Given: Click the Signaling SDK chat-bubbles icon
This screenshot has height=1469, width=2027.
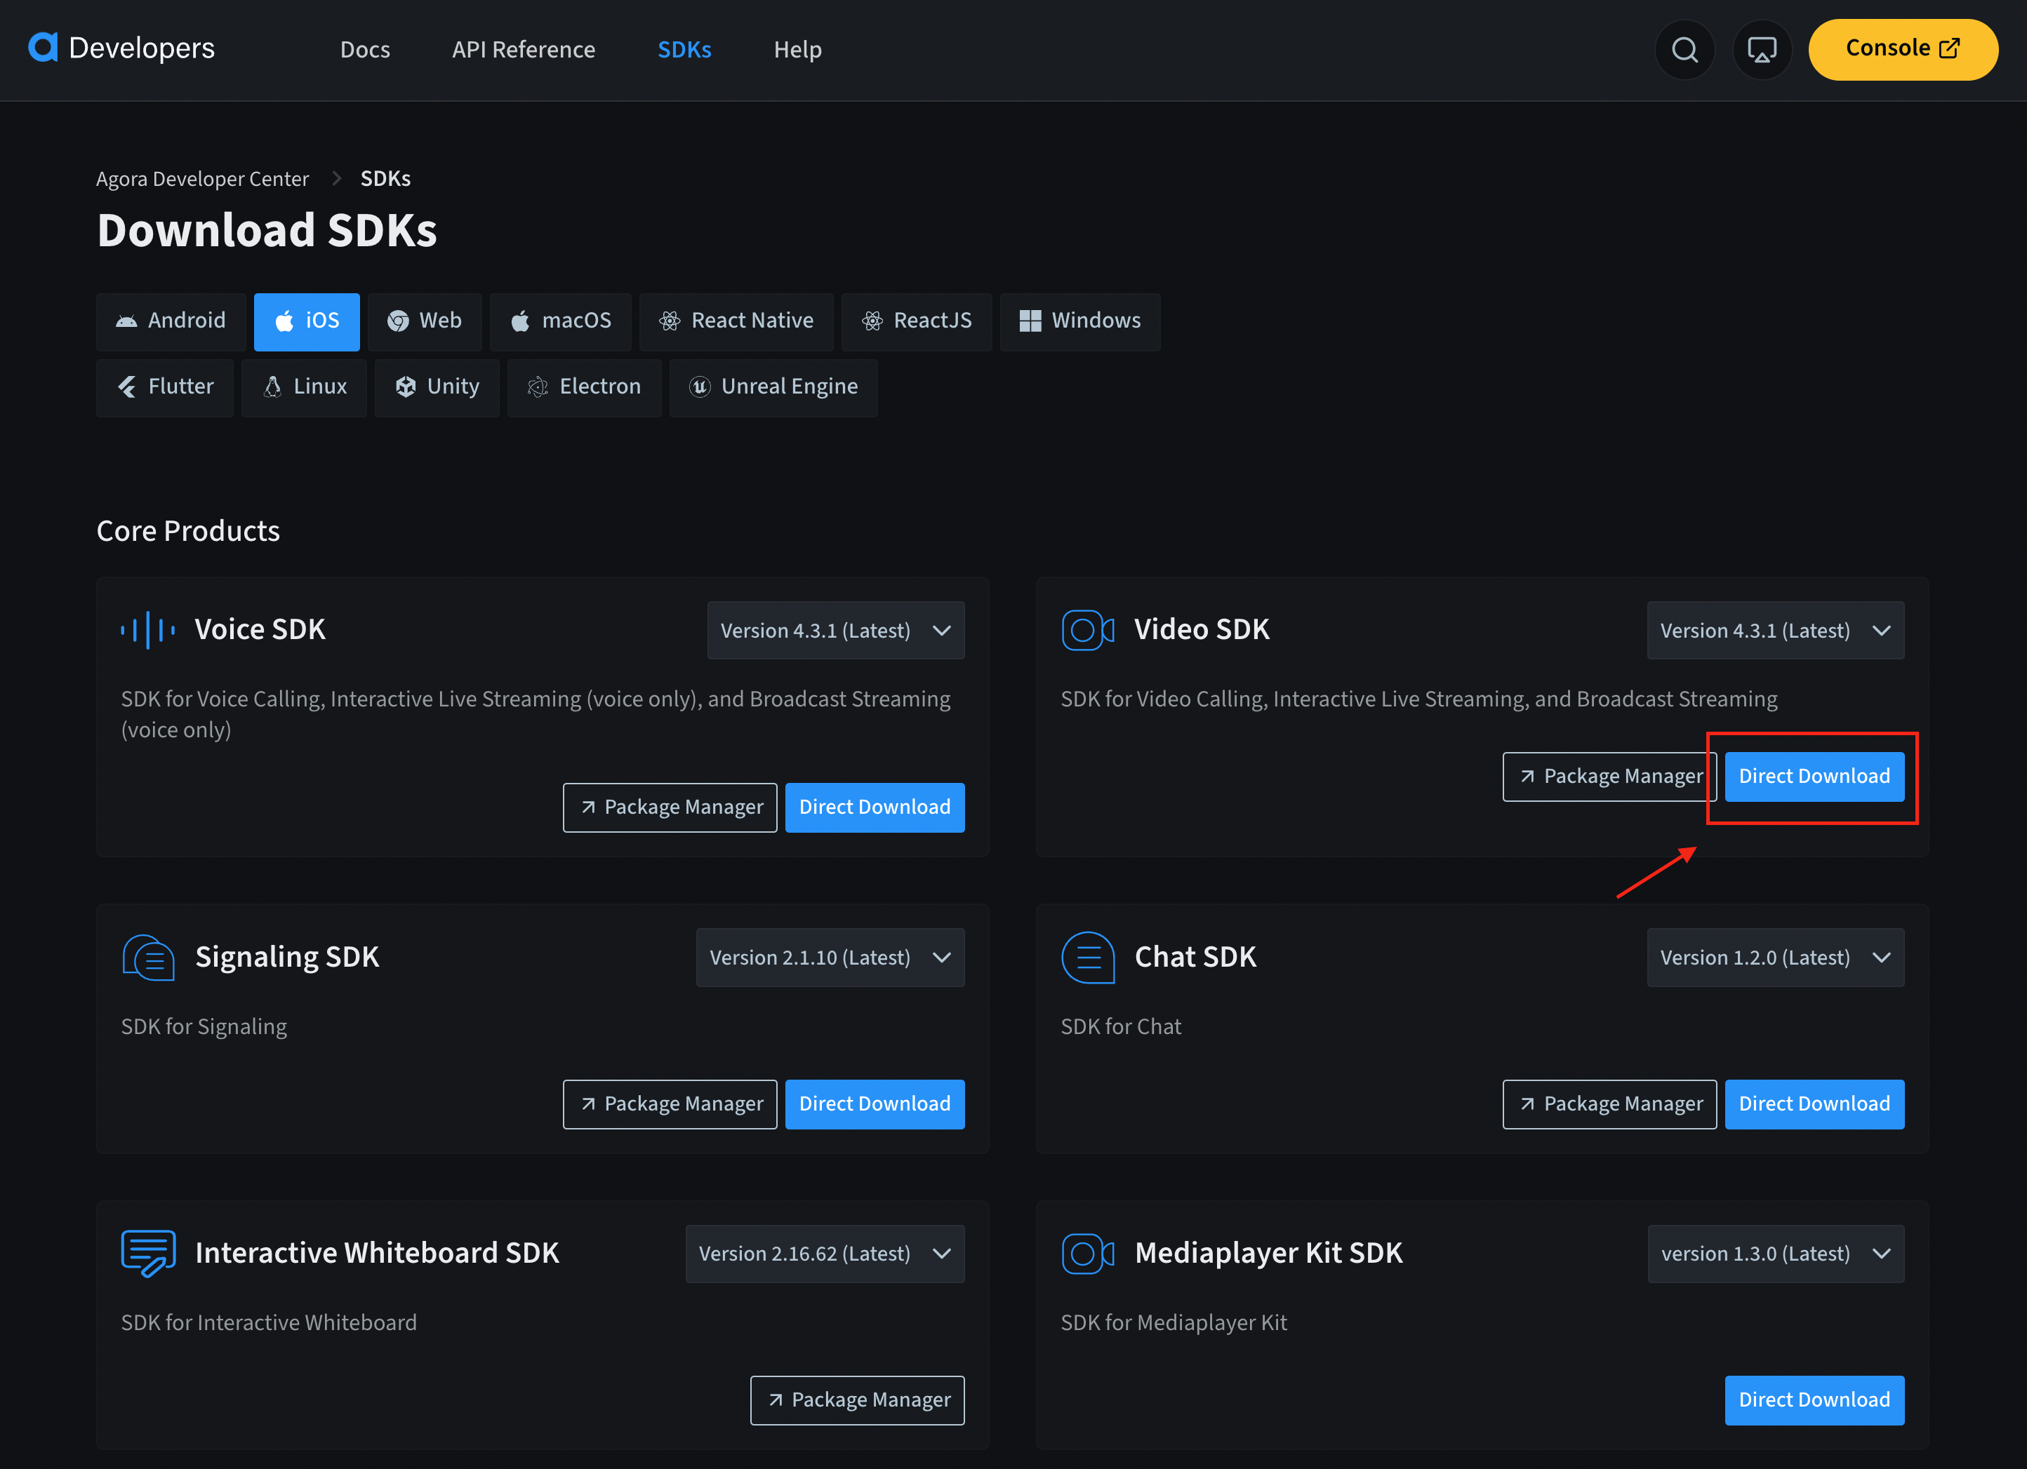Looking at the screenshot, I should coord(147,957).
